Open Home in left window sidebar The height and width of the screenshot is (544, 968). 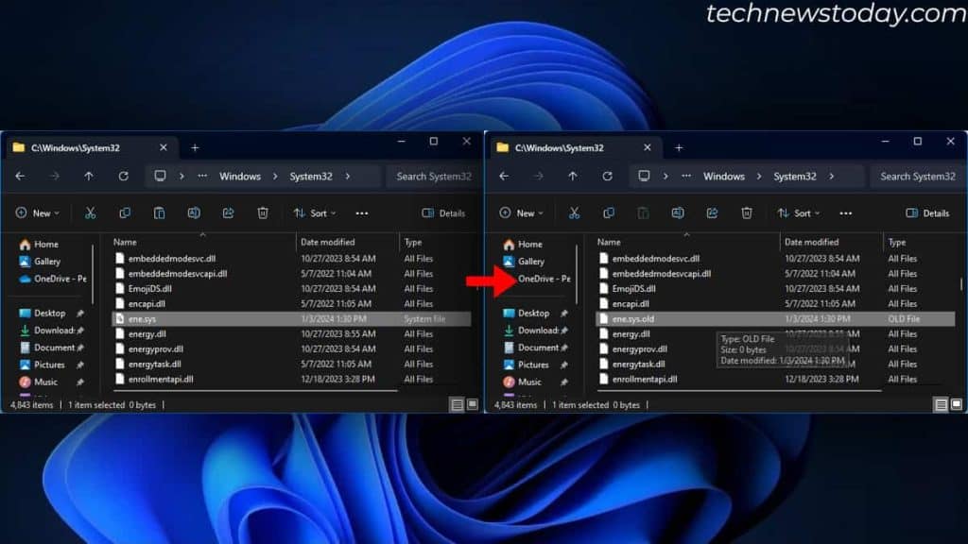(39, 245)
